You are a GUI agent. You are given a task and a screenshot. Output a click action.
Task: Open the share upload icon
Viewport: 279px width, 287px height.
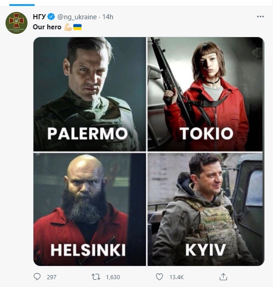point(223,276)
